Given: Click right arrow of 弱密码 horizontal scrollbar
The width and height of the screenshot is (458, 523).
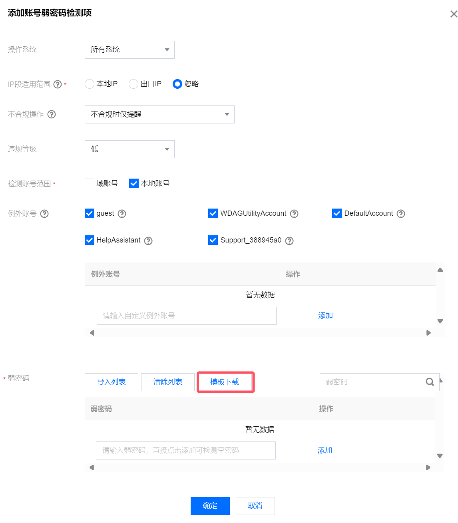Looking at the screenshot, I should [428, 467].
